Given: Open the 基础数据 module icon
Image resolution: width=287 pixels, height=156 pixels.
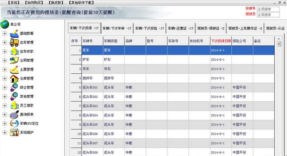Looking at the screenshot, I should click(14, 33).
